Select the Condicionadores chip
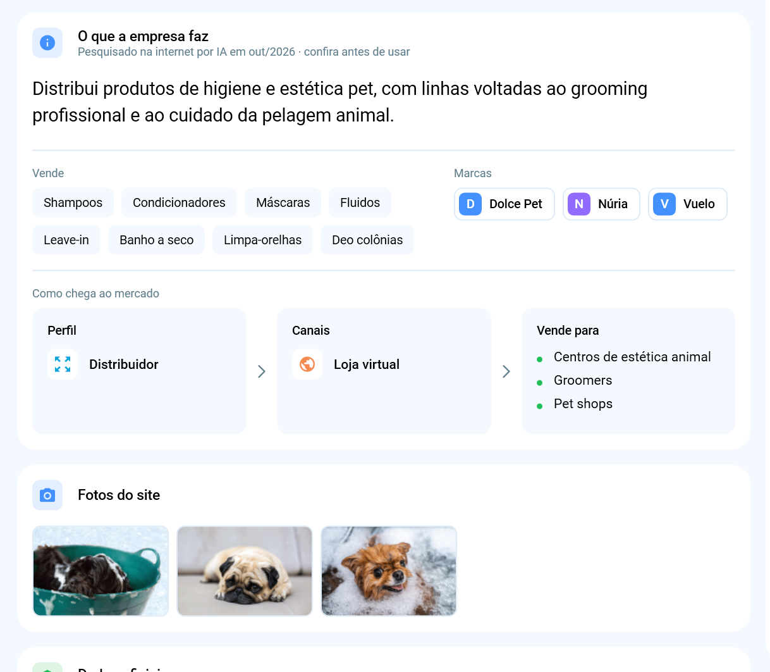Viewport: 770px width, 672px height. 179,202
